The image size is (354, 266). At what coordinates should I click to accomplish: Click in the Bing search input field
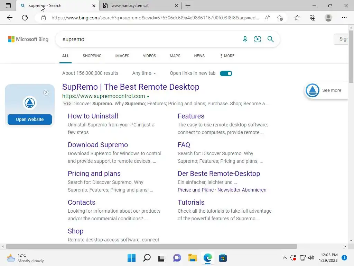149,39
